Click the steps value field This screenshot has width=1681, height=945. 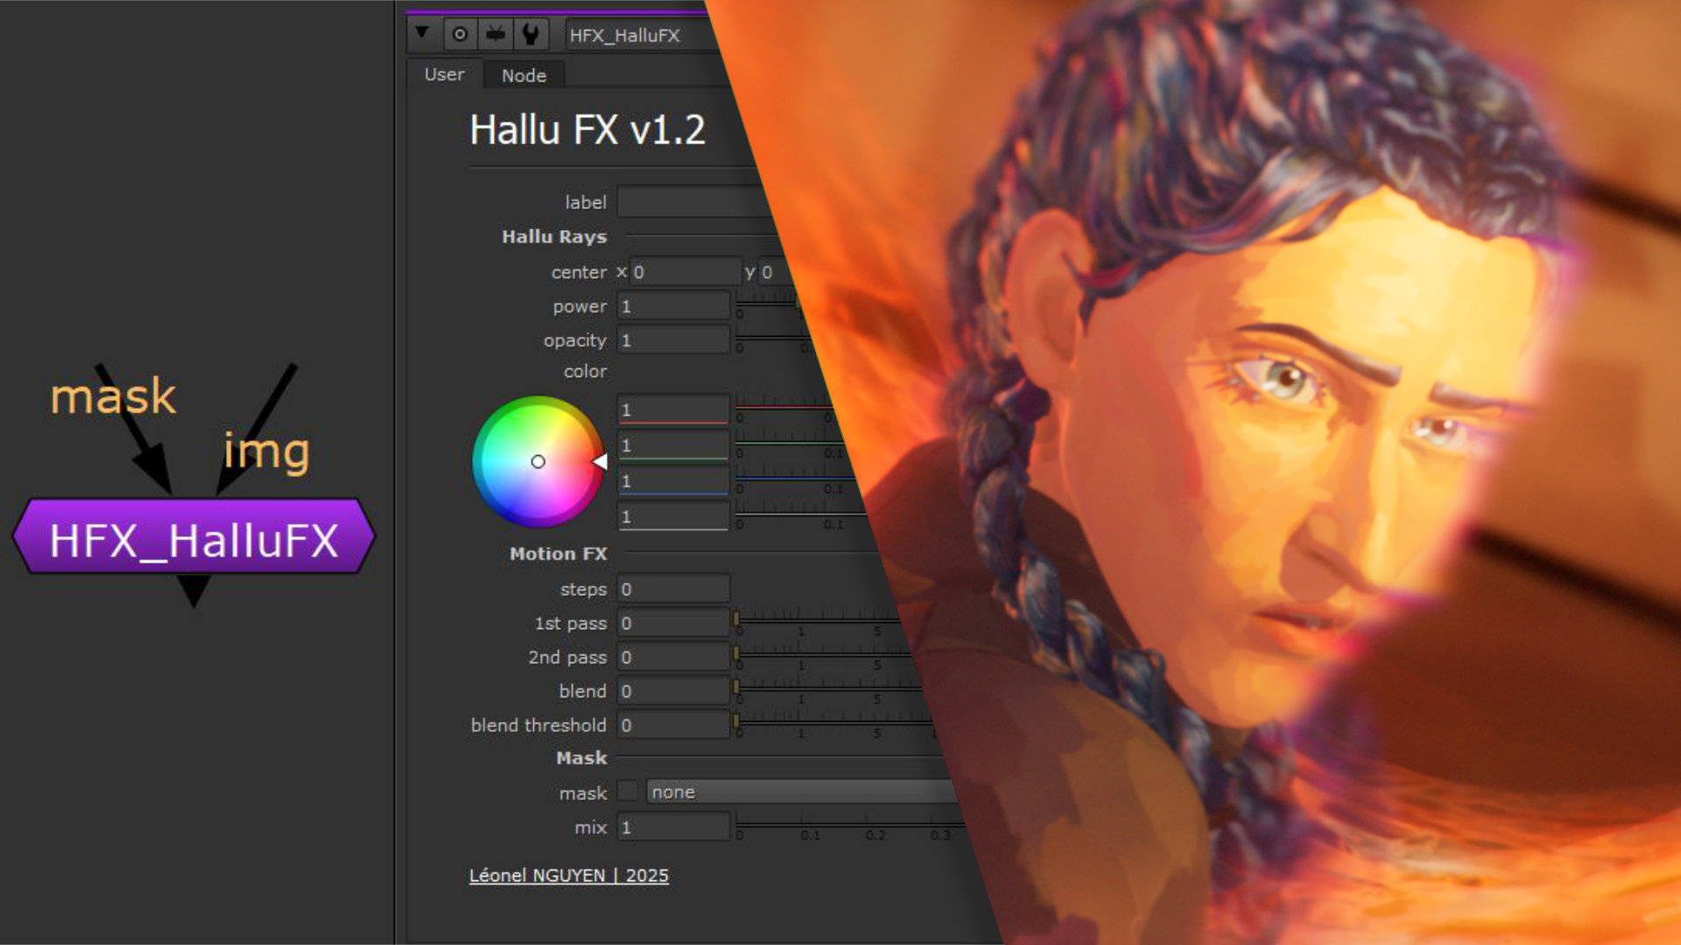[672, 589]
